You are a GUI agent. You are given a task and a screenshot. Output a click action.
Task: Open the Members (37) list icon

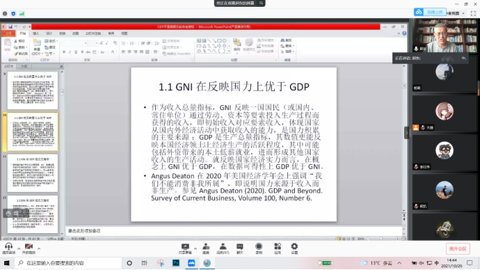[x=223, y=248]
